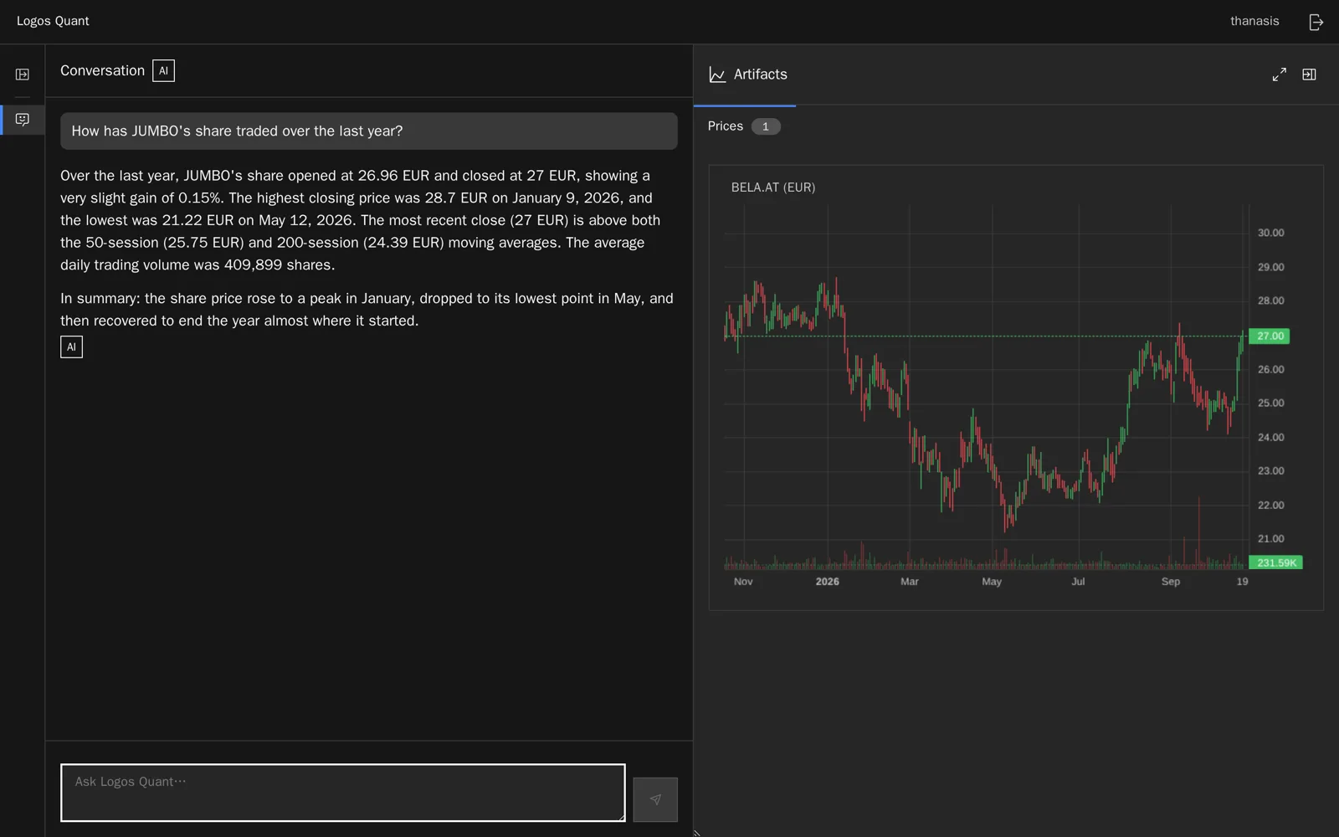The image size is (1339, 837).
Task: Click the Nov label on the time axis
Action: click(x=743, y=582)
